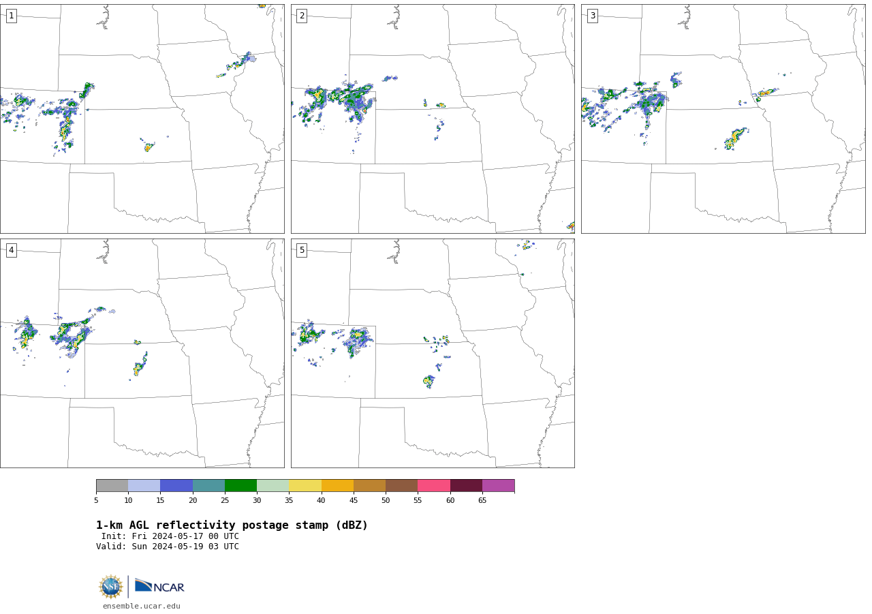
Task: Open ensemble member 5 reflectivity map
Action: (433, 353)
